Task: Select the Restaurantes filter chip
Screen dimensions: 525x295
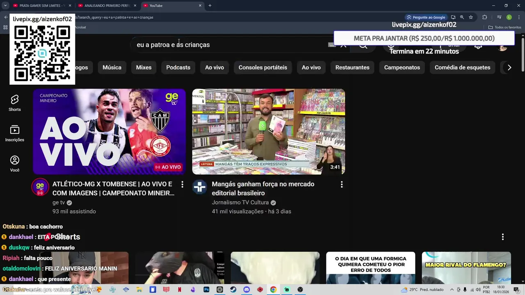Action: pos(352,68)
